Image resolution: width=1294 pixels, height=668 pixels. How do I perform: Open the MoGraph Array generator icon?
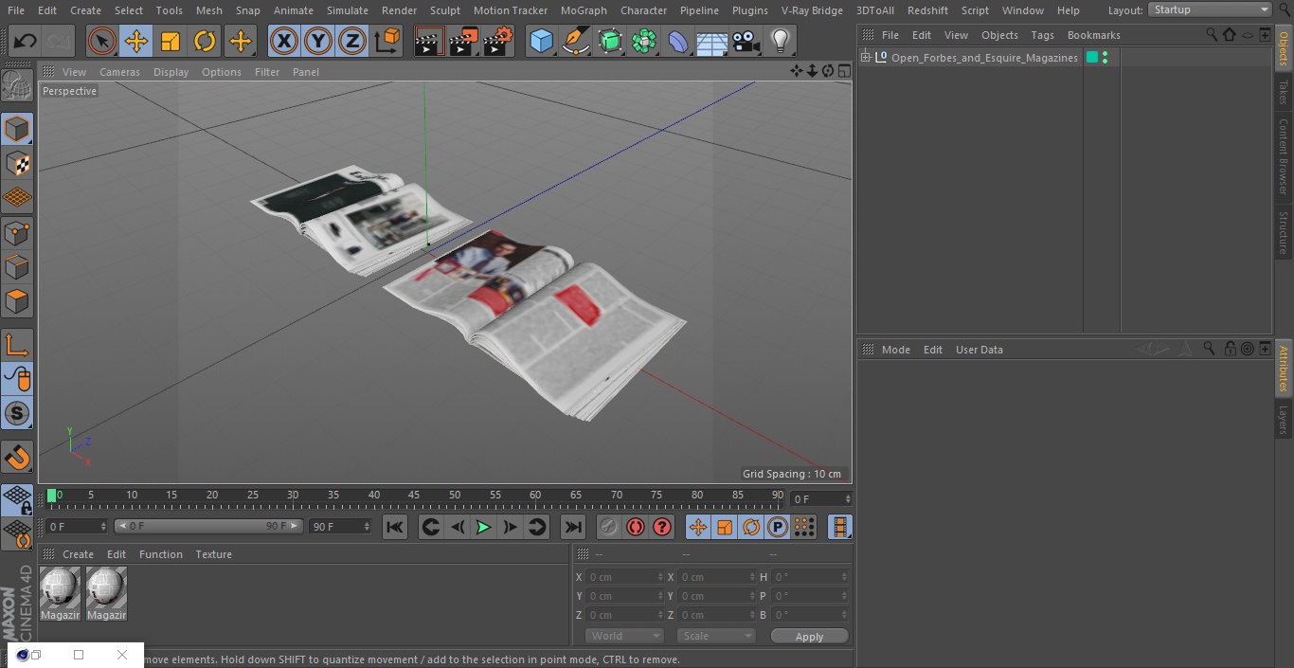pos(644,41)
